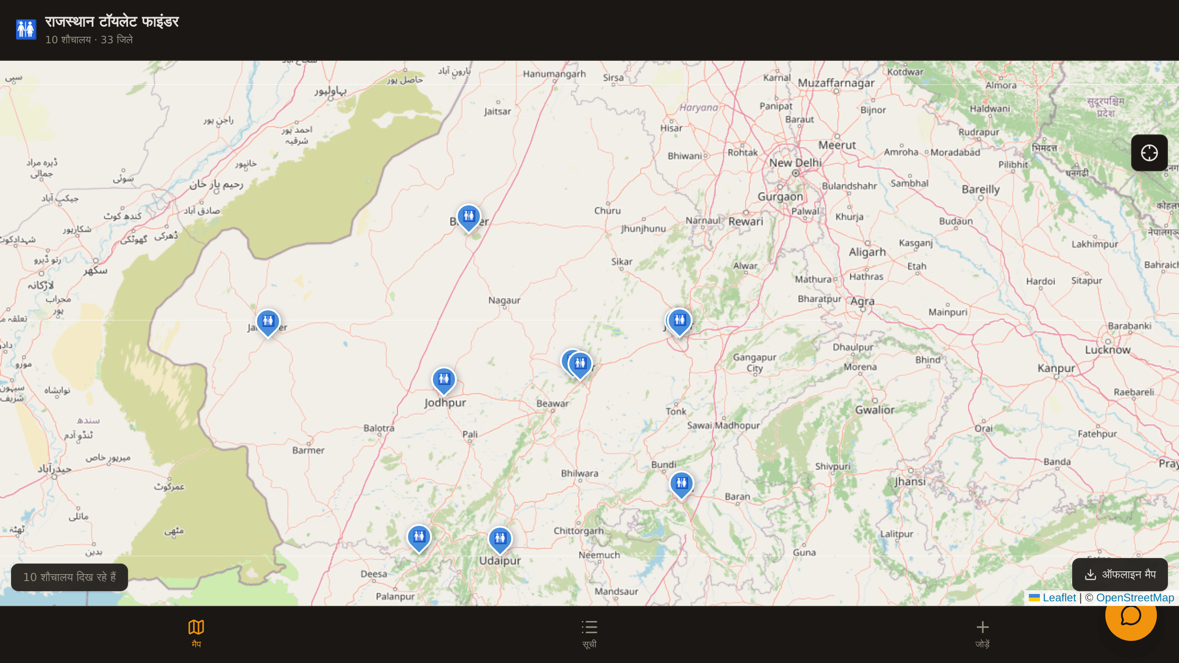This screenshot has width=1179, height=663.
Task: Select the front toilet marker near Ajmer
Action: 580,365
